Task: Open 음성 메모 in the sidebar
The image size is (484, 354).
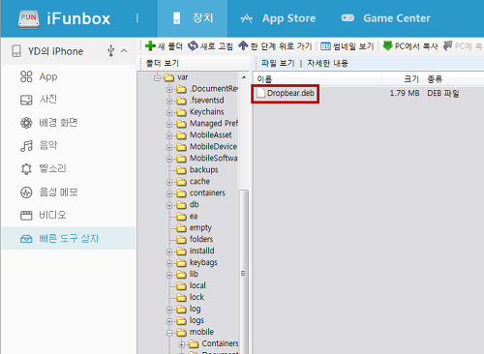Action: [69, 192]
